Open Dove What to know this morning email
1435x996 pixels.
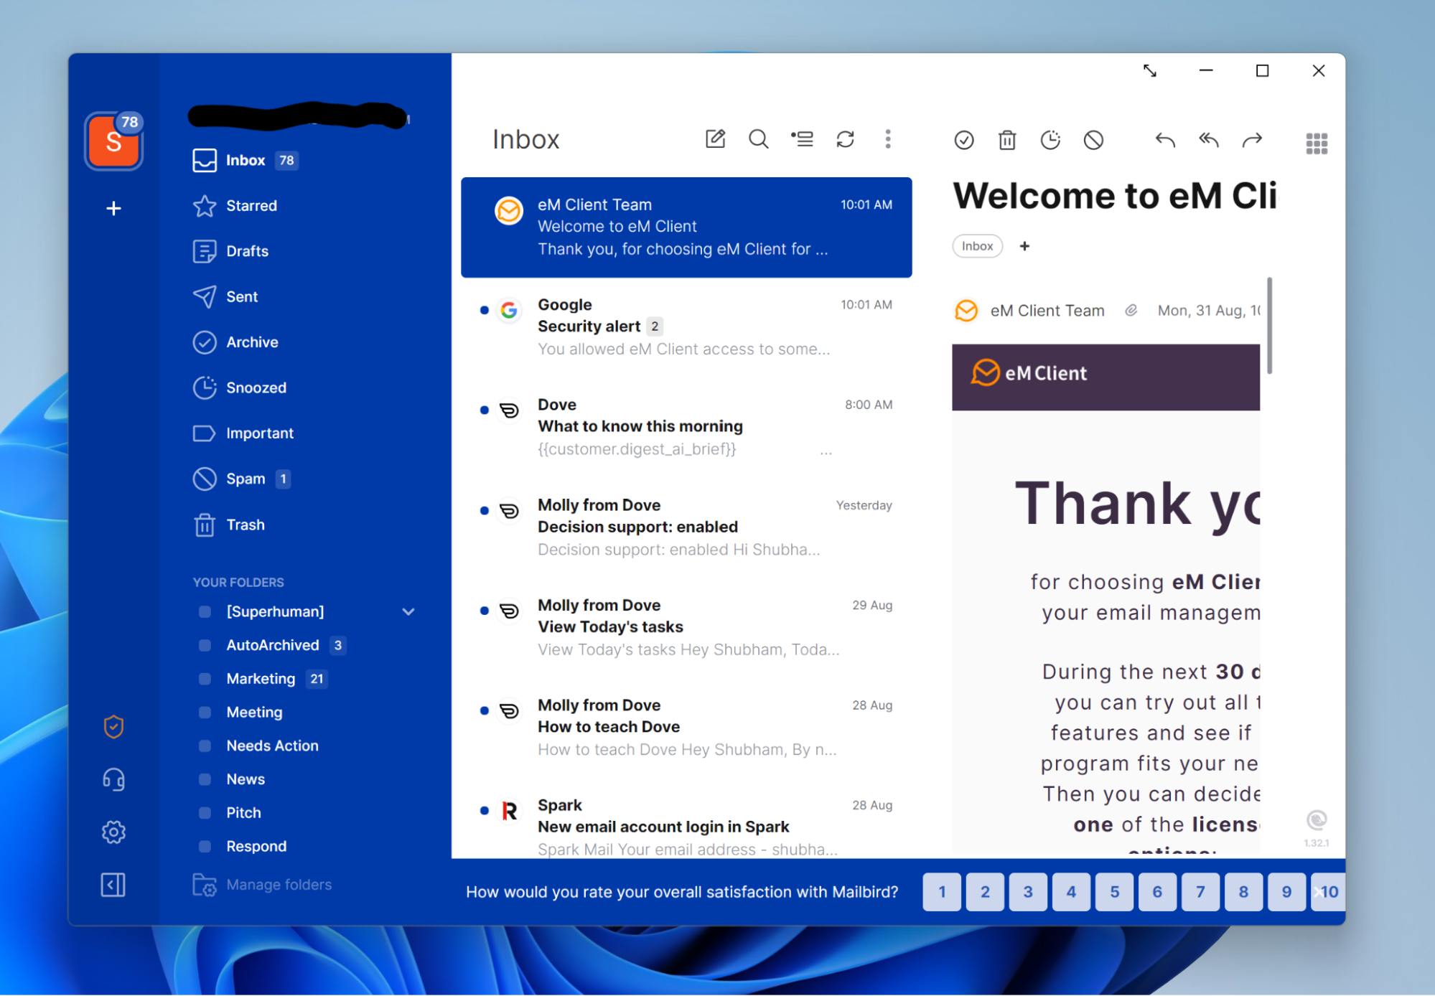pyautogui.click(x=686, y=427)
